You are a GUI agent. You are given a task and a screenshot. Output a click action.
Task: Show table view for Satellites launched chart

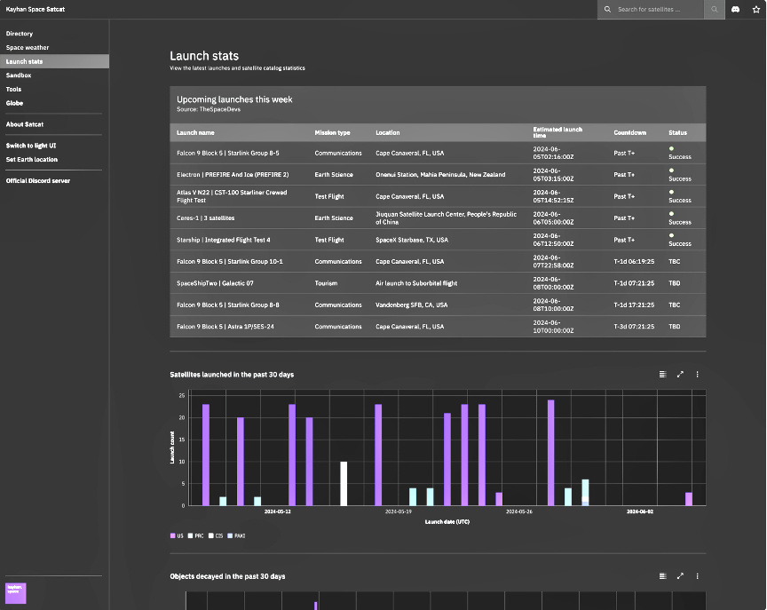pos(662,375)
